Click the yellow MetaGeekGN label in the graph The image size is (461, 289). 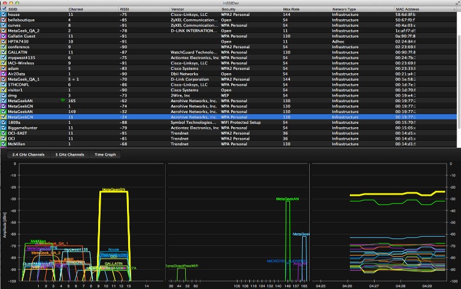[x=113, y=190]
